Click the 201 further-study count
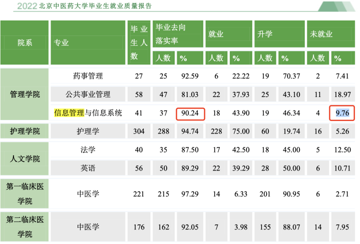 pyautogui.click(x=265, y=194)
